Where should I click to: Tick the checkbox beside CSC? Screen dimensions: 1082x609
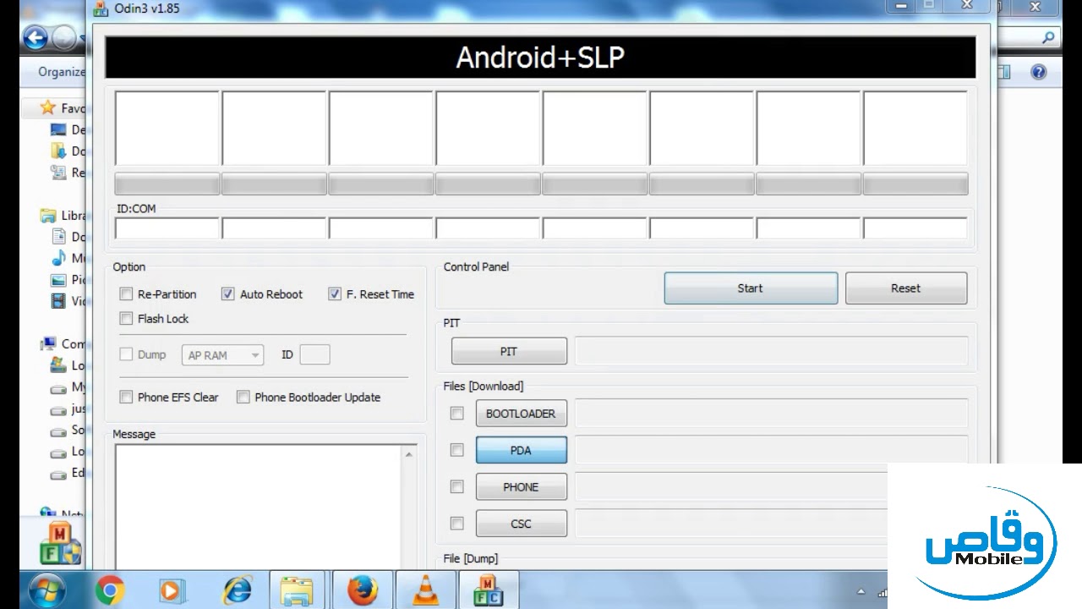point(457,524)
